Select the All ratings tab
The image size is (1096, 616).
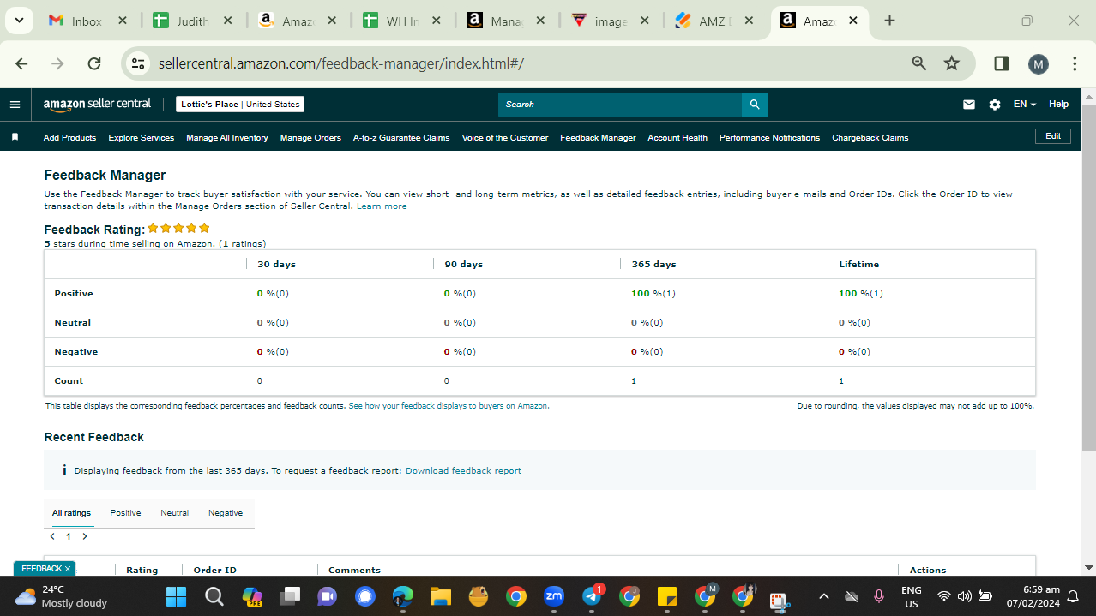71,513
